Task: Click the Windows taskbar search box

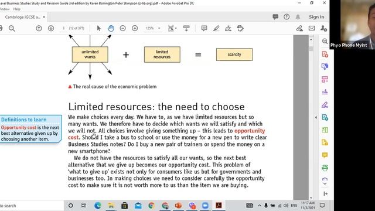Action: point(32,206)
